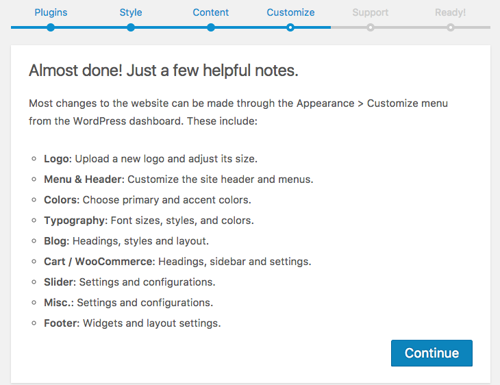This screenshot has height=385, width=500.
Task: Click the Ready! step dot marker
Action: coord(450,27)
